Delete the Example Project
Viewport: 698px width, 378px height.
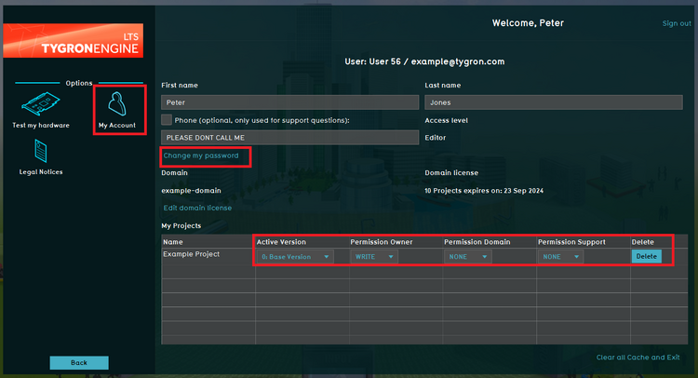[x=646, y=257]
